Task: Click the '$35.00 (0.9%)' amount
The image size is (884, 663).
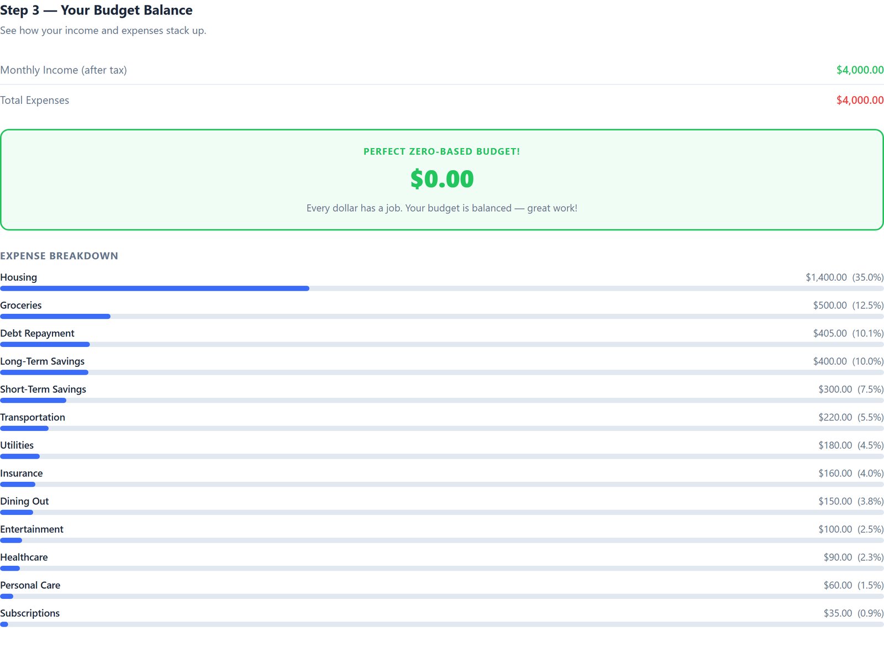Action: [854, 613]
